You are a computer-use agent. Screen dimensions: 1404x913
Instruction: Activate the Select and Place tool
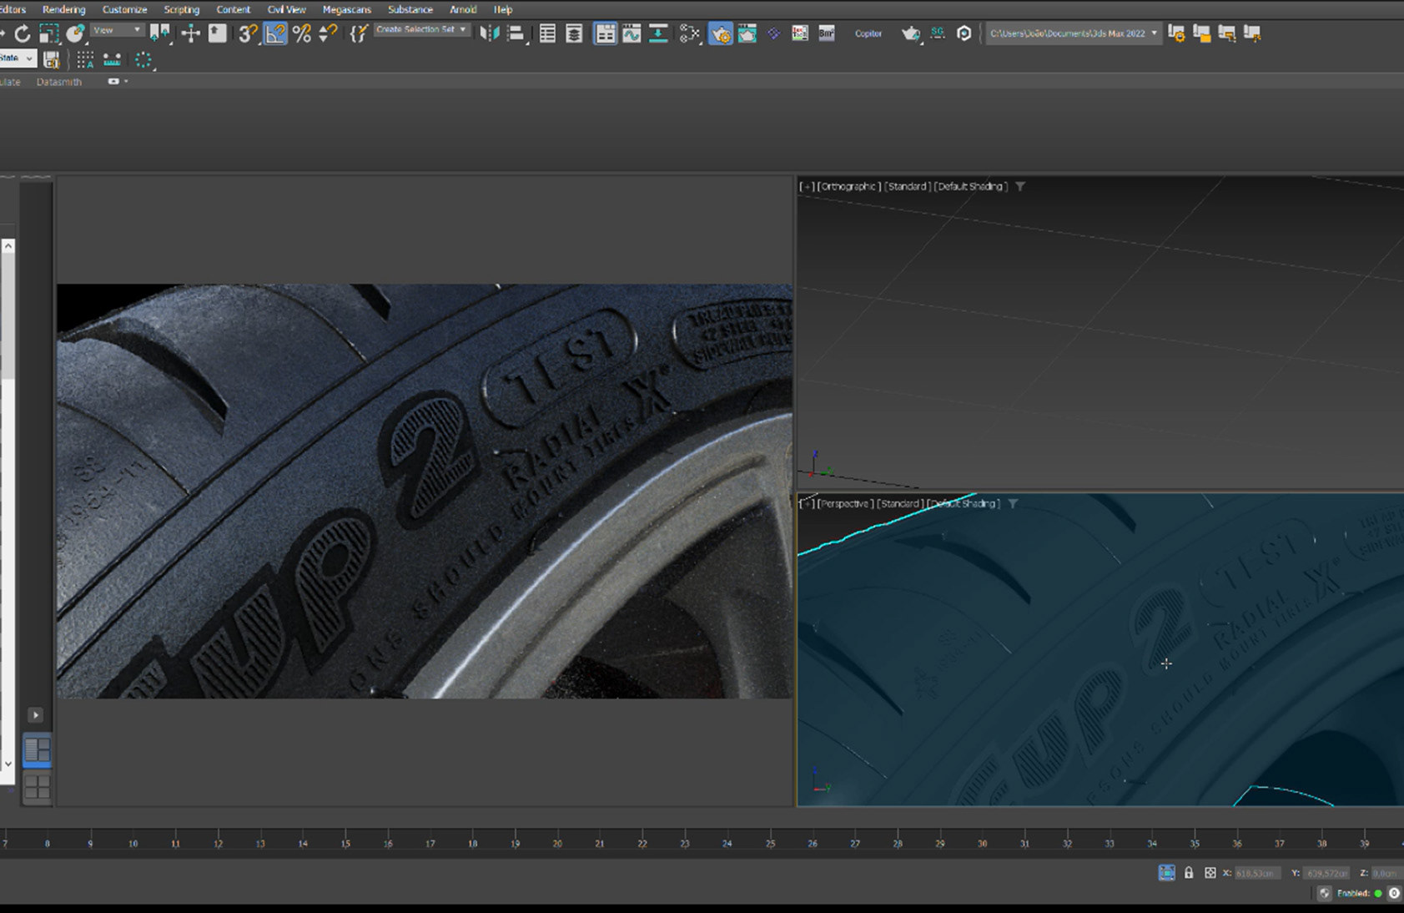point(76,33)
